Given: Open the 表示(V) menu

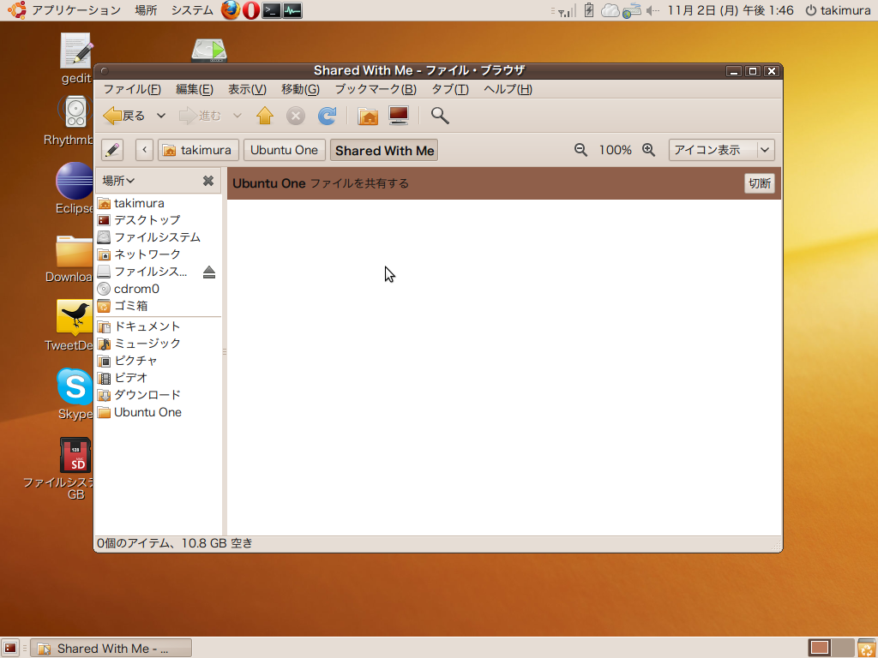Looking at the screenshot, I should (247, 89).
